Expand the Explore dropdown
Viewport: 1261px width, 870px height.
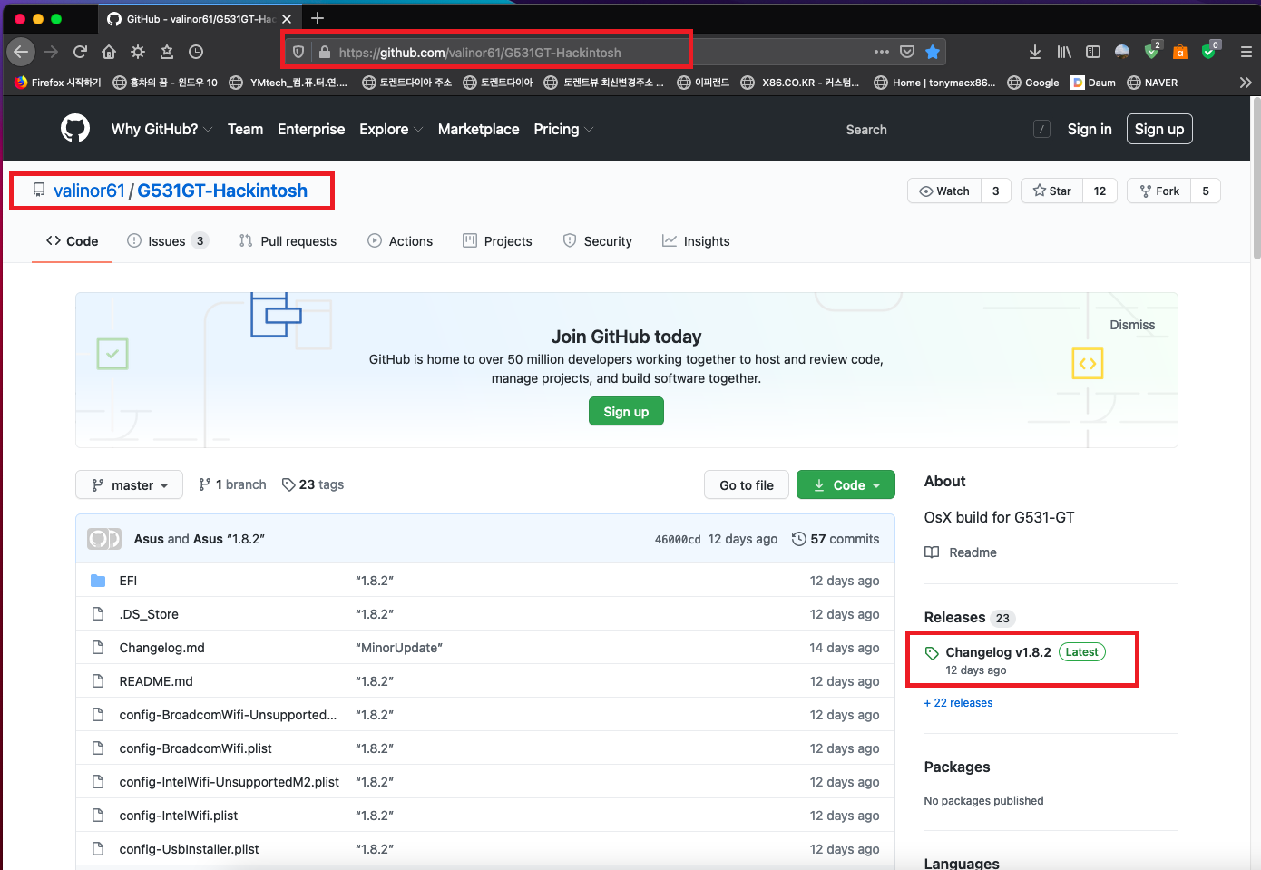click(x=391, y=129)
